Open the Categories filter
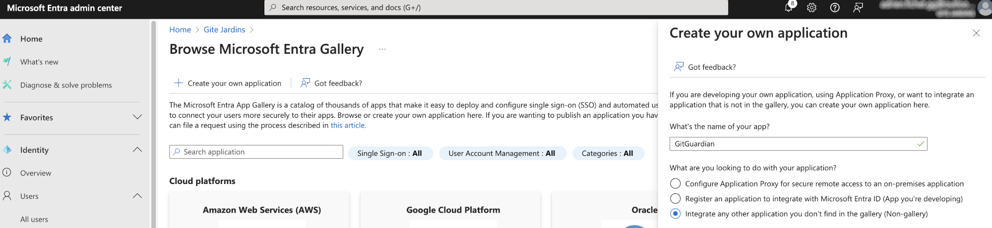Viewport: 992px width, 228px height. click(x=608, y=153)
